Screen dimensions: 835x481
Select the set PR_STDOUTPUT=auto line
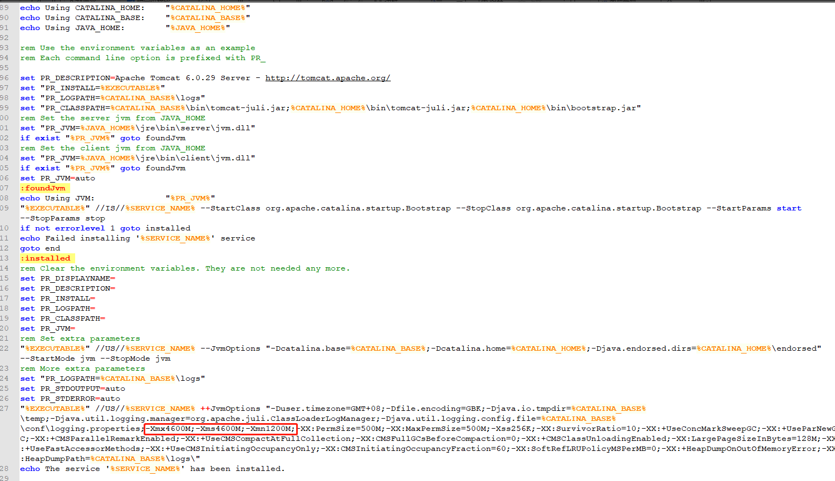(x=73, y=388)
